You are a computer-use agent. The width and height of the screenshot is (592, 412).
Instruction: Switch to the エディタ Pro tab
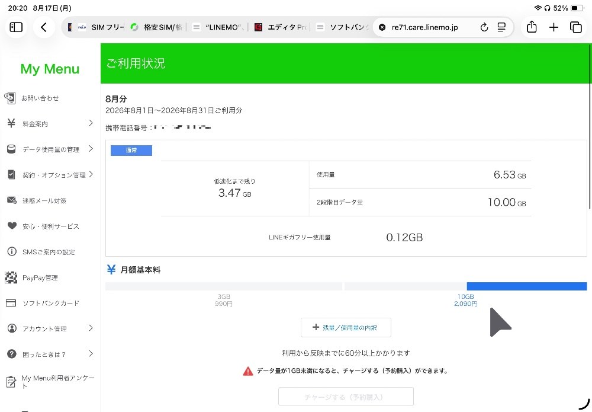pos(281,27)
